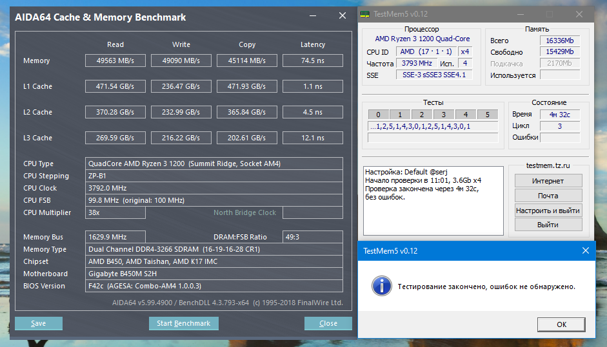Click the L1 Cache Read value 471.54 GB/s
This screenshot has width=607, height=347.
coord(115,86)
